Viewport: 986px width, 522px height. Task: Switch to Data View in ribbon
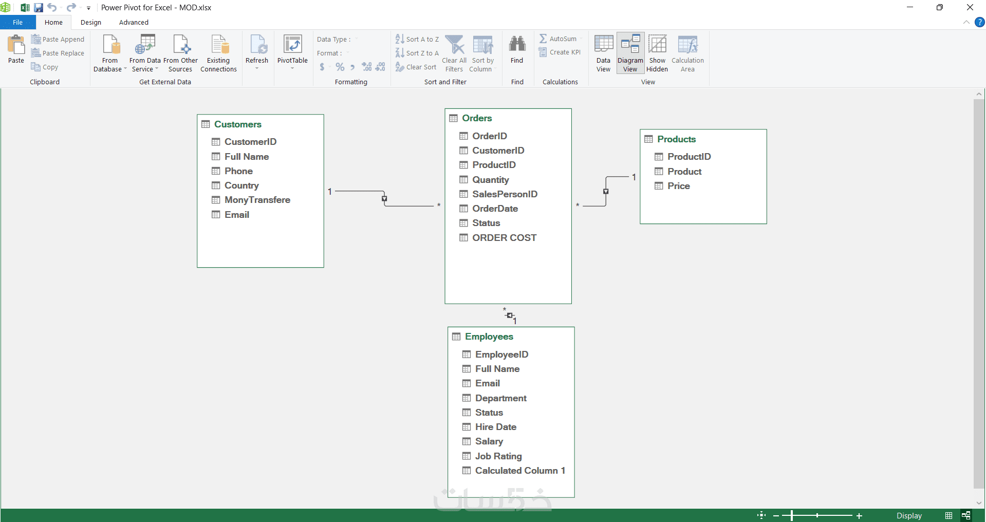[603, 53]
